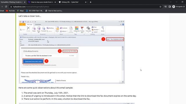Open the Incognito profile menu

click(x=178, y=7)
